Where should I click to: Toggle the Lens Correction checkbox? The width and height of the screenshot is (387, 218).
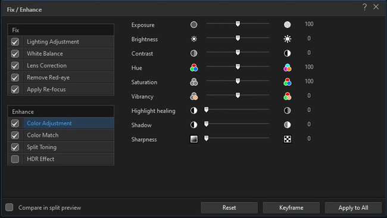[x=15, y=66]
